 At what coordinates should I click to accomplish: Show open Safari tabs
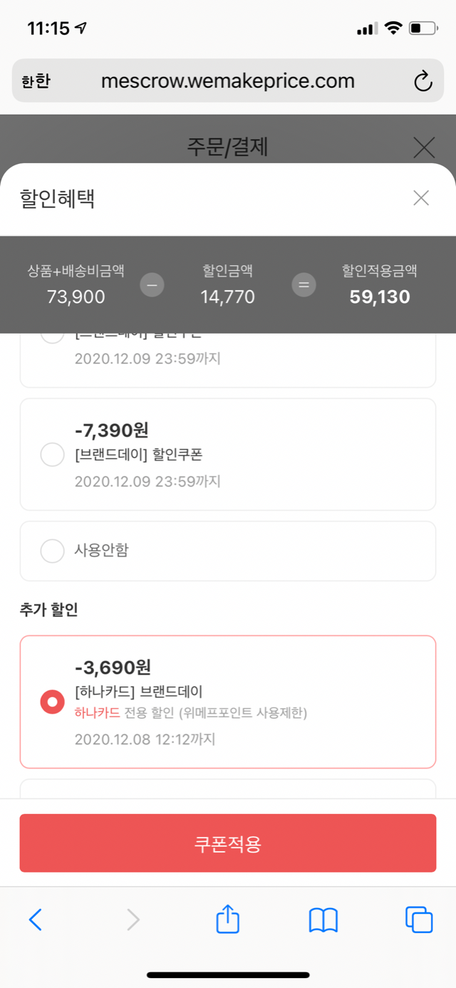418,920
